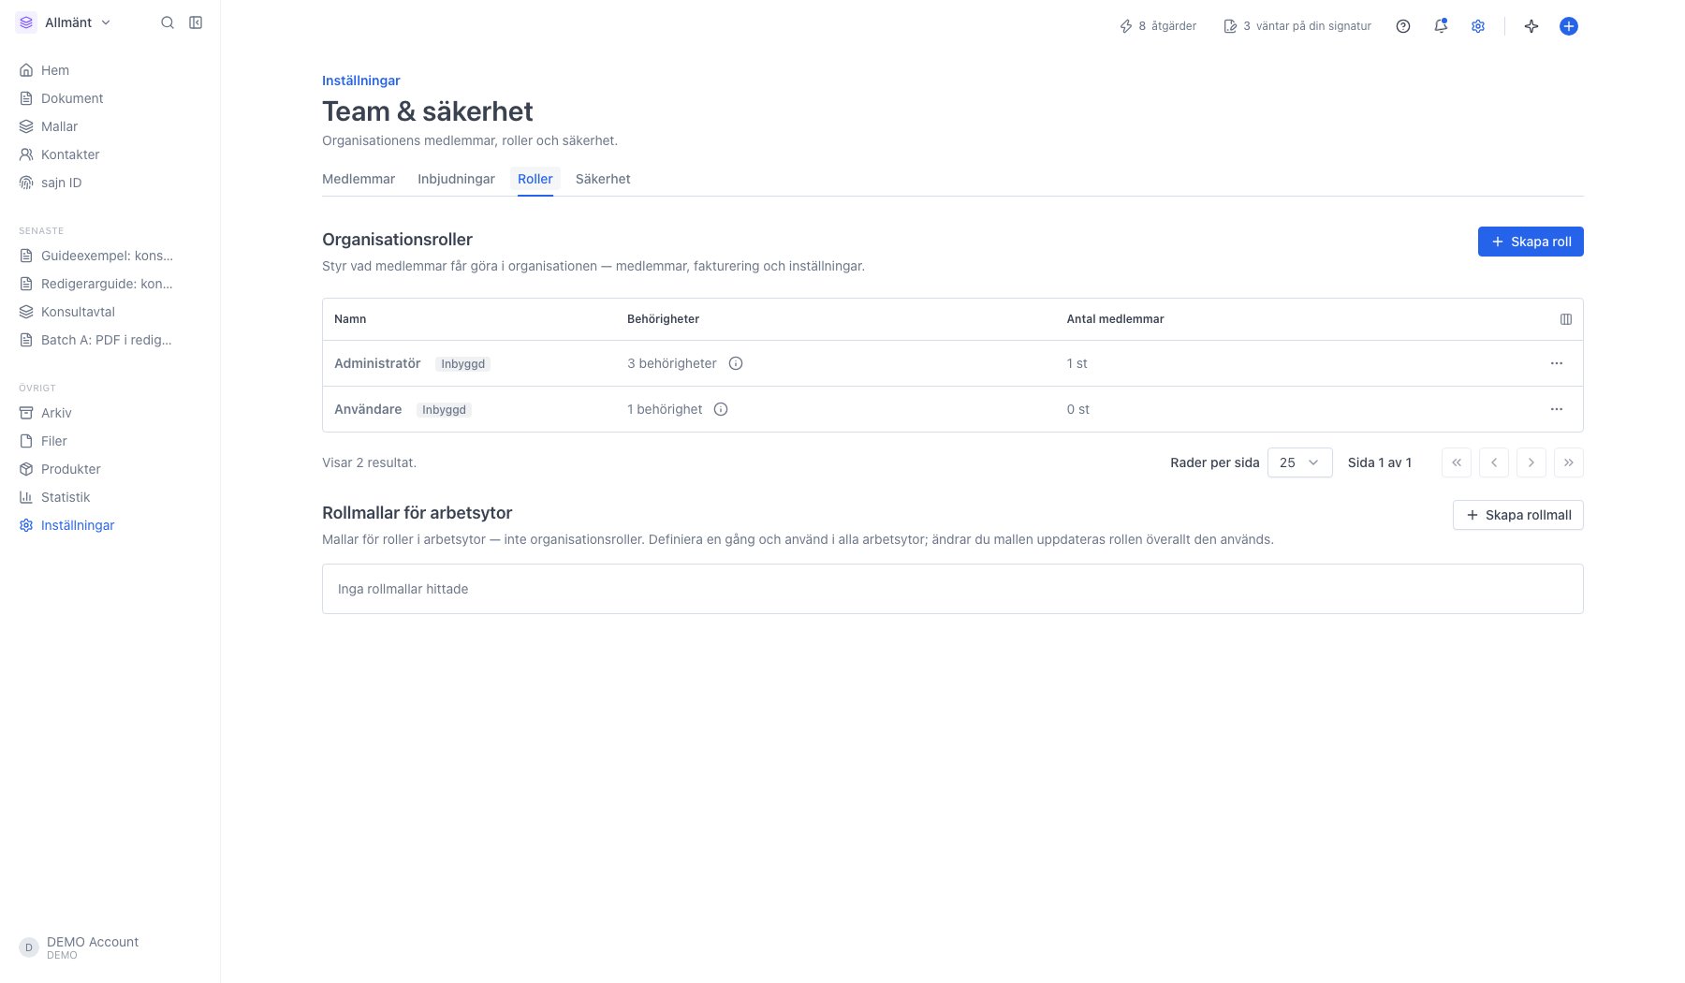
Task: Go to the previous page
Action: point(1494,462)
